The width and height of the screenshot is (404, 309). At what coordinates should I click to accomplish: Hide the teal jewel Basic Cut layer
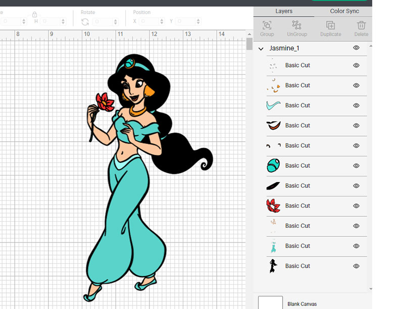coord(356,166)
